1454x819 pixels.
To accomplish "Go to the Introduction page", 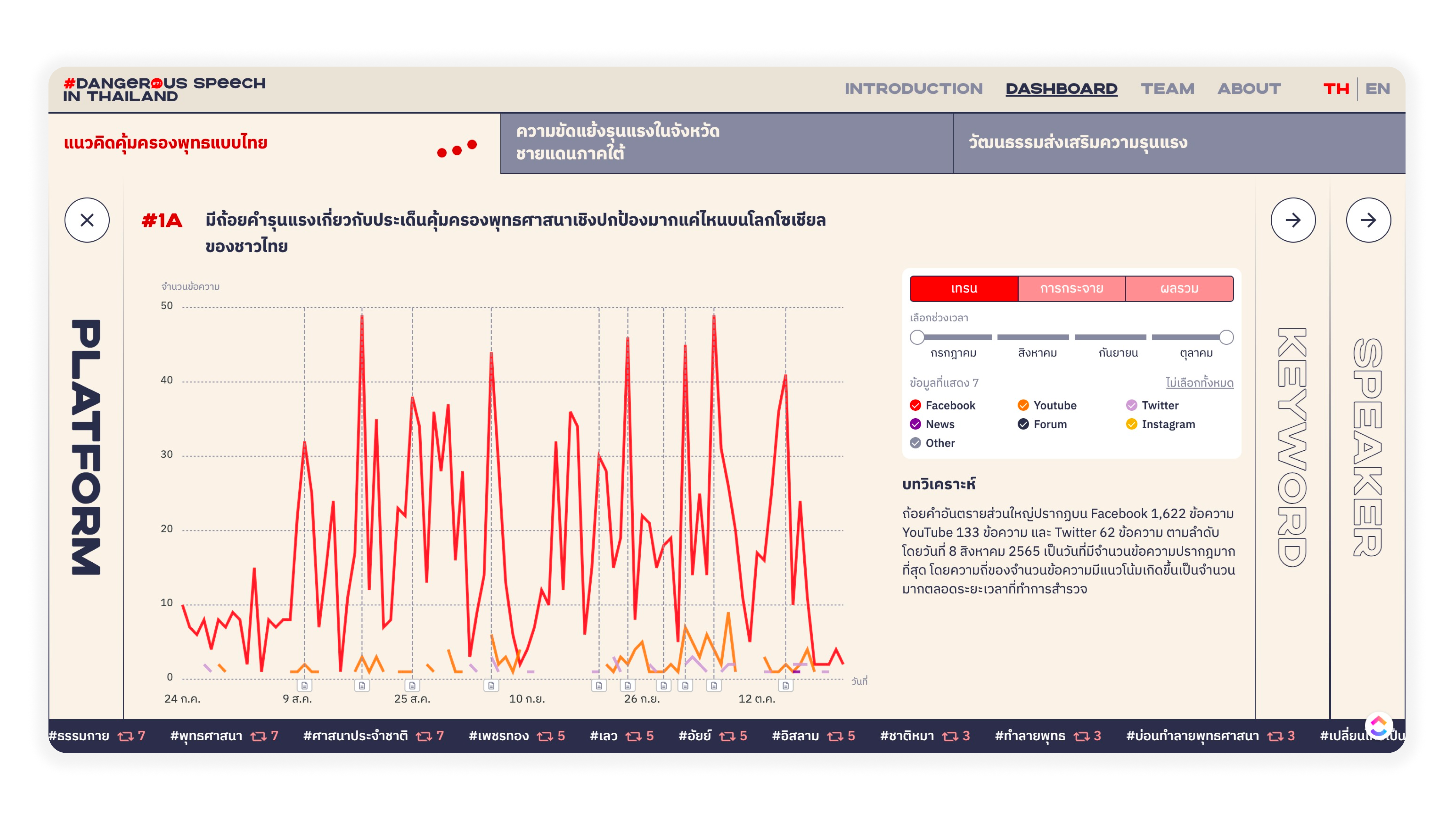I will 913,89.
